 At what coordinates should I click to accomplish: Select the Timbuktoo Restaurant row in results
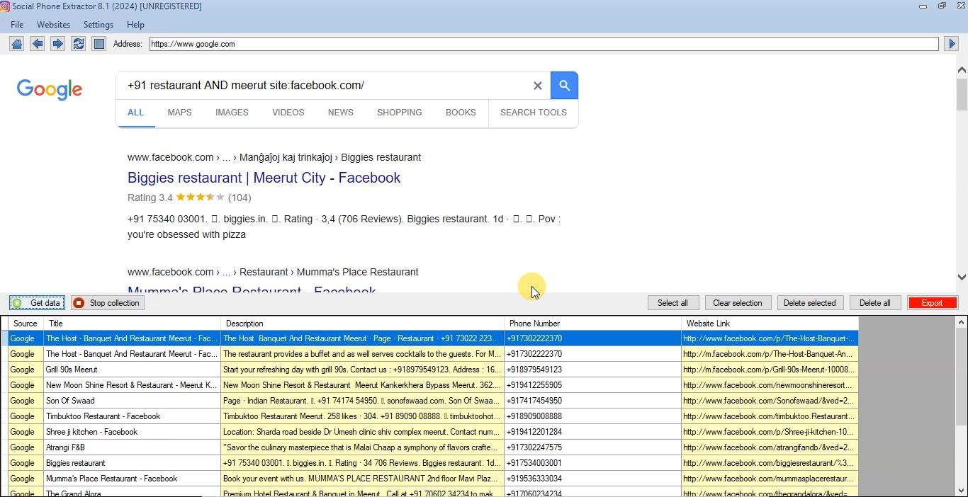click(103, 416)
